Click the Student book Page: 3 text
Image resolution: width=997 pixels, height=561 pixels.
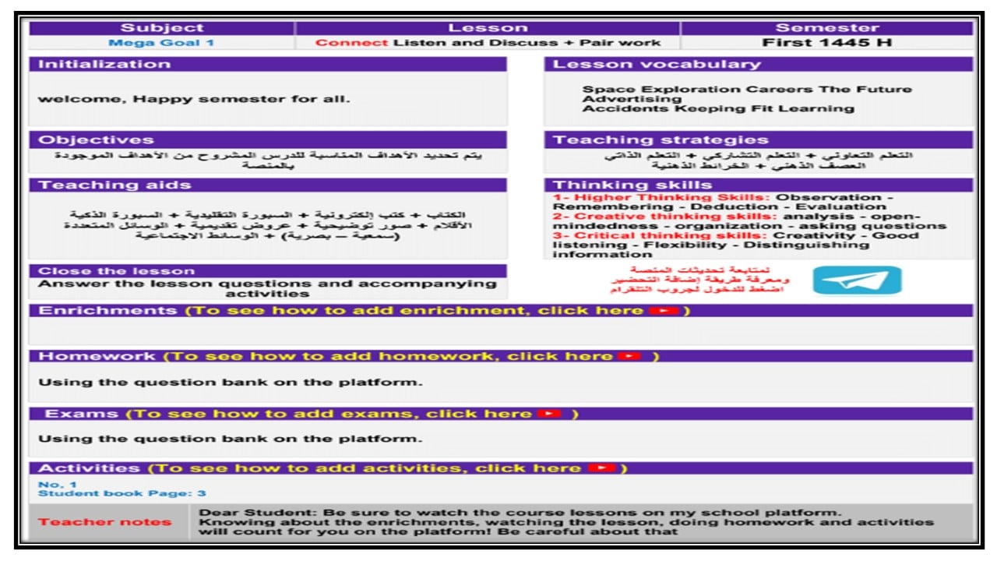(122, 493)
